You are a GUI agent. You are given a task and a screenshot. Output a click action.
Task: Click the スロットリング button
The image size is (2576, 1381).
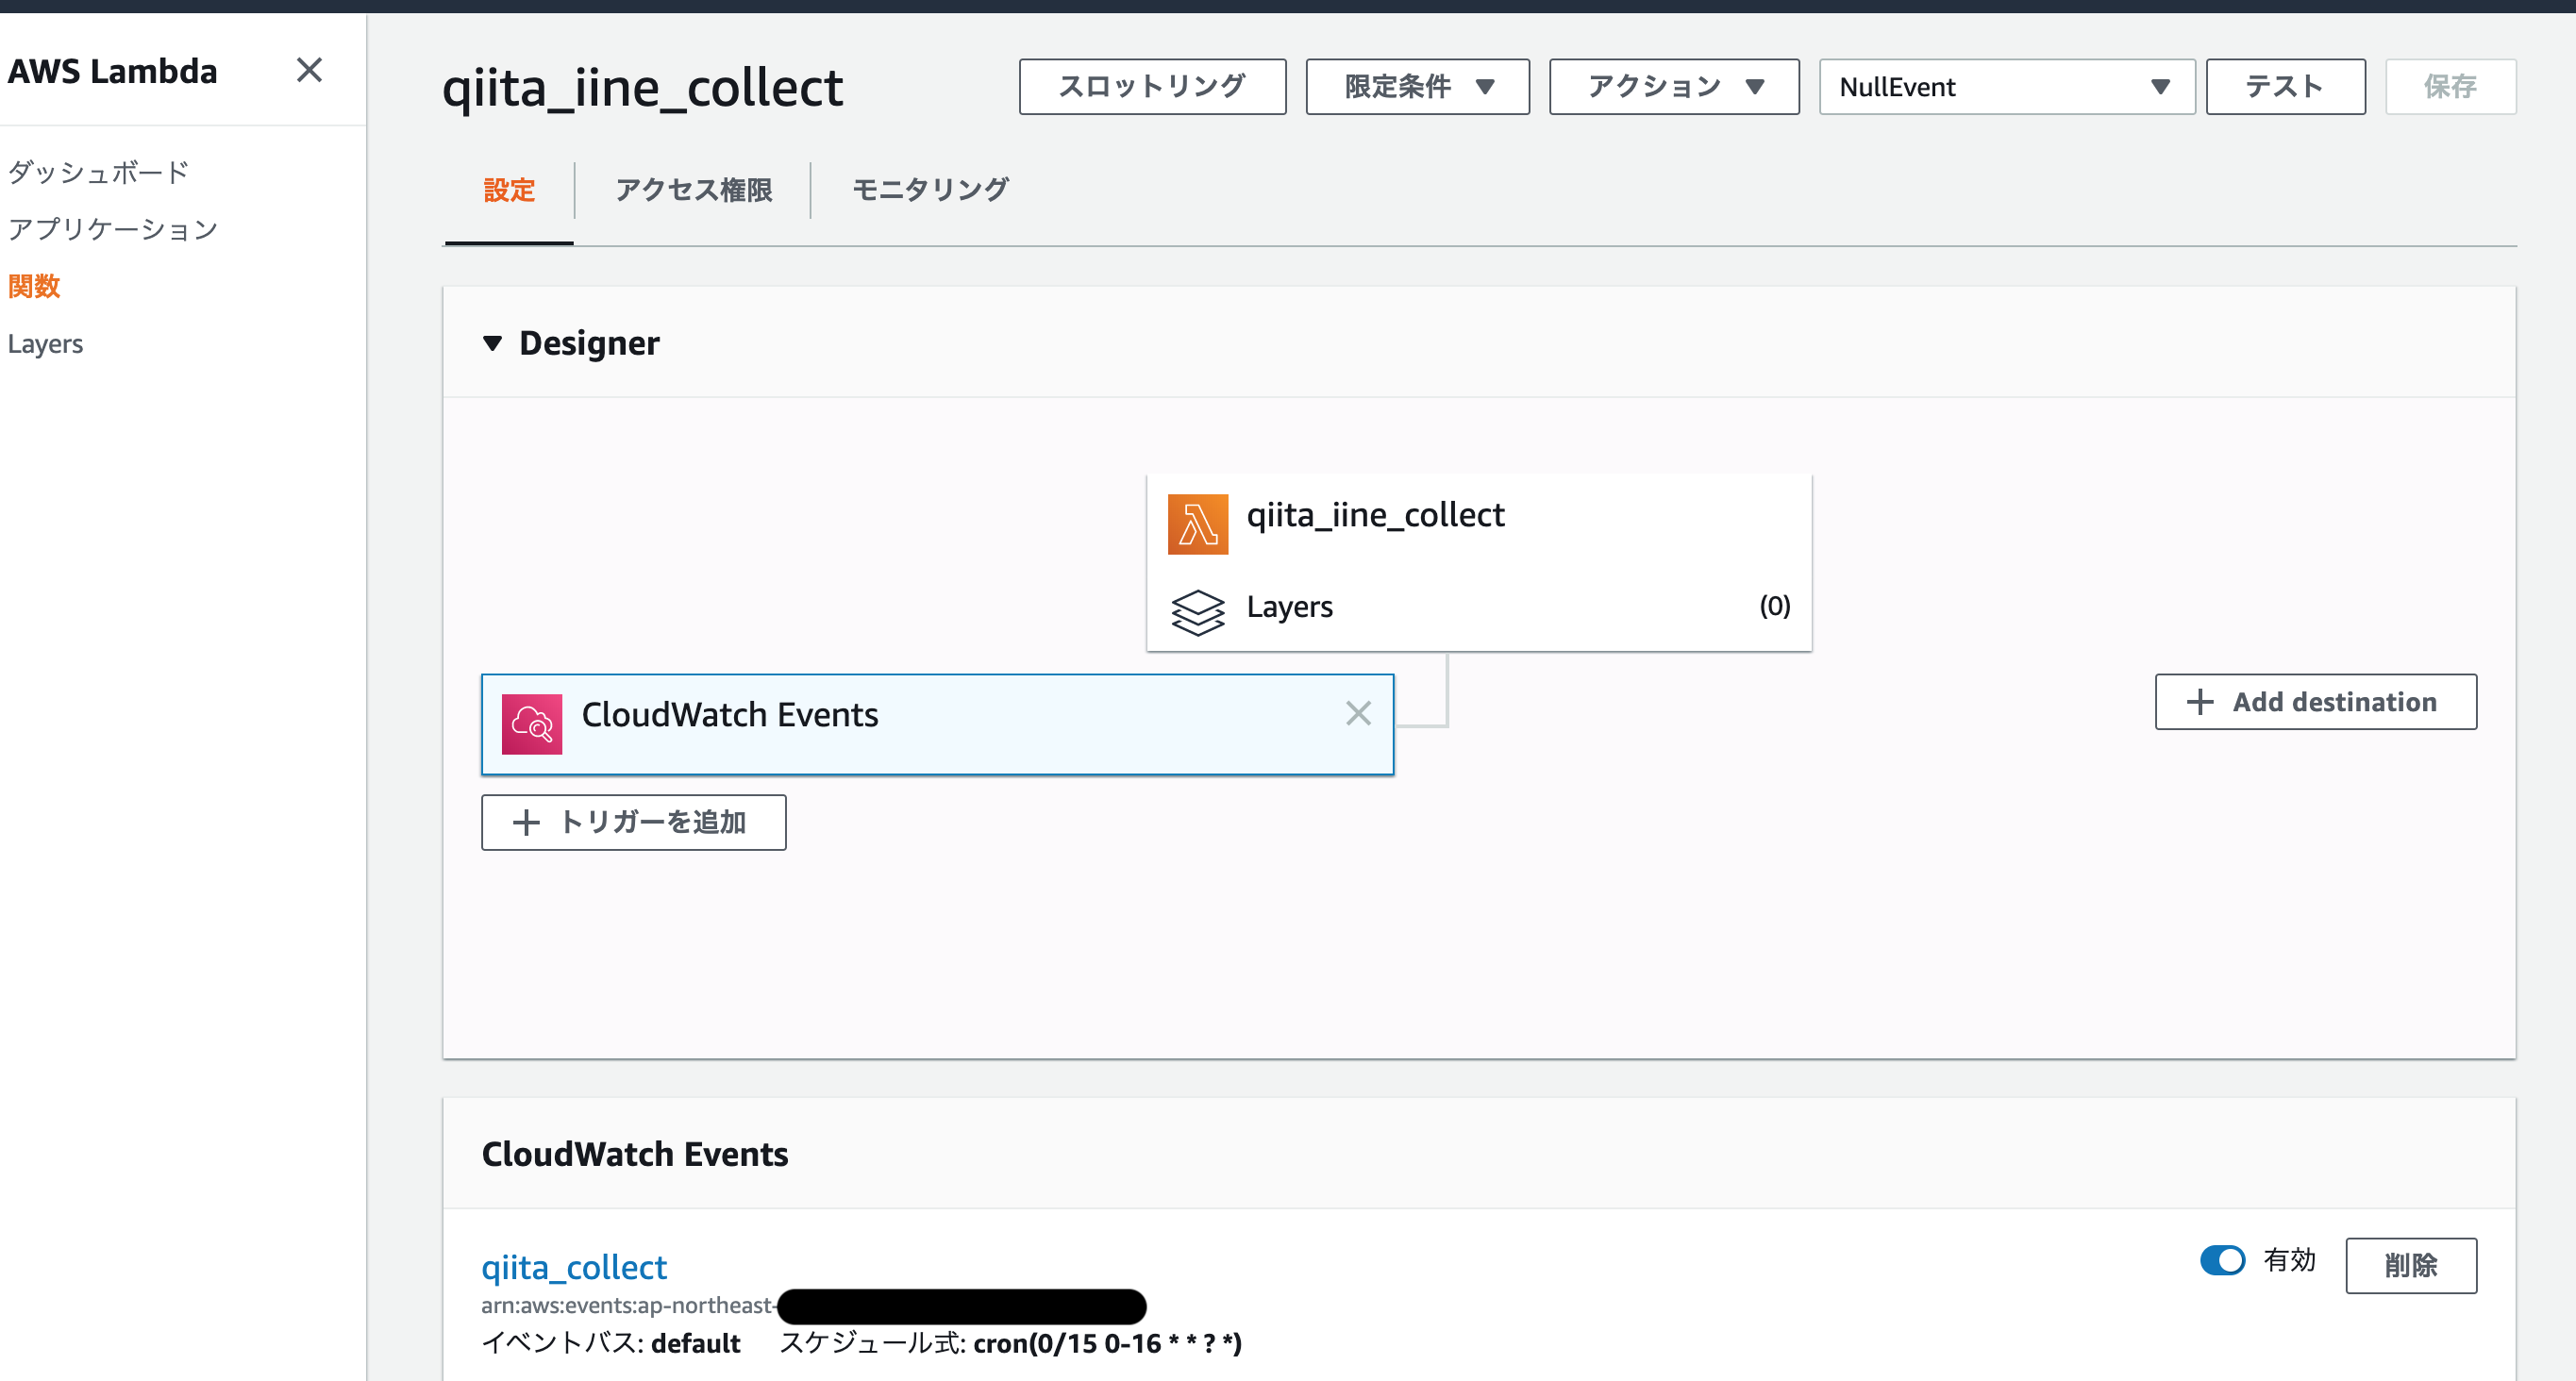[1151, 87]
